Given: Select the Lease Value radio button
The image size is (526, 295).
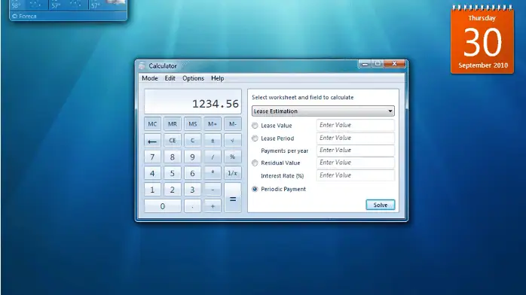Looking at the screenshot, I should 255,126.
